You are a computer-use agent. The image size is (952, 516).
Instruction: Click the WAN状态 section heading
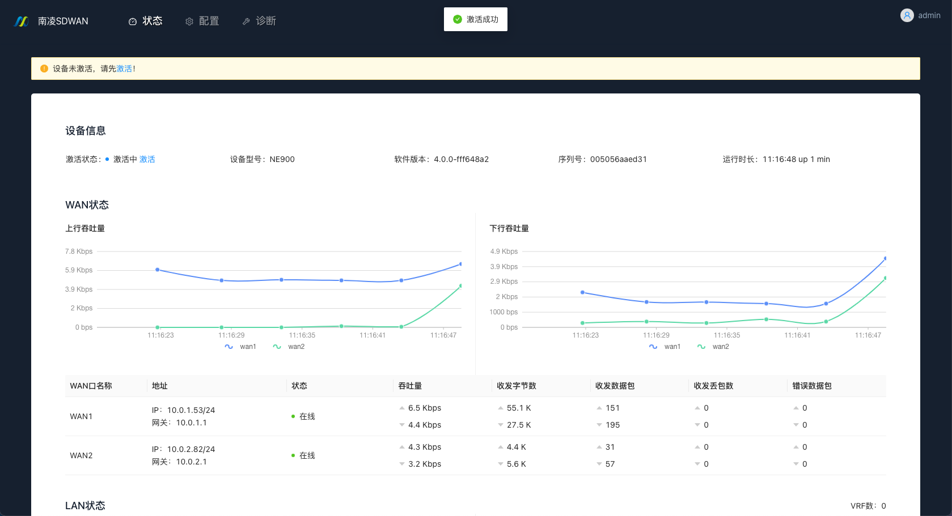[87, 205]
